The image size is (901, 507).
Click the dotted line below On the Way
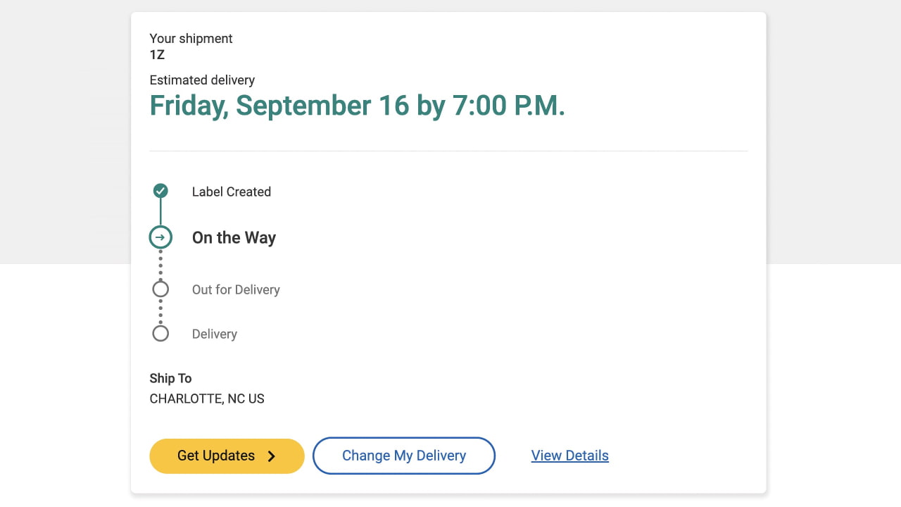tap(160, 265)
